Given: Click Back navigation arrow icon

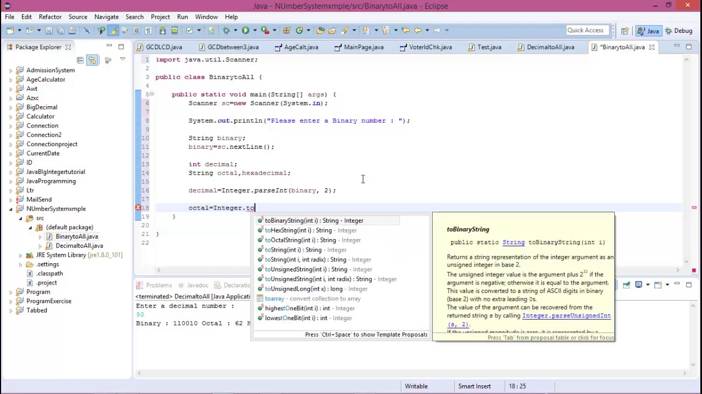Looking at the screenshot, I should coord(418,30).
